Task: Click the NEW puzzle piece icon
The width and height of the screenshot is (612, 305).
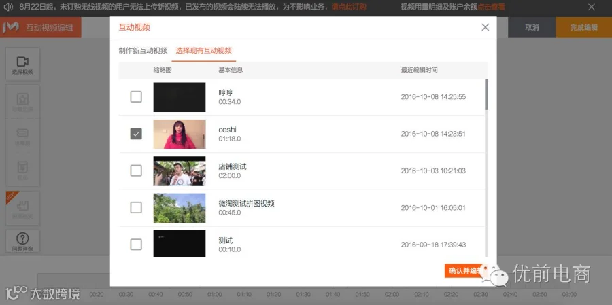Action: pyautogui.click(x=22, y=205)
